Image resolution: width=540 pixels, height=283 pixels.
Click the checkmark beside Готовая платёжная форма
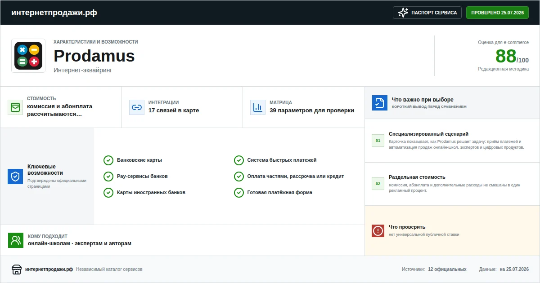(x=239, y=193)
